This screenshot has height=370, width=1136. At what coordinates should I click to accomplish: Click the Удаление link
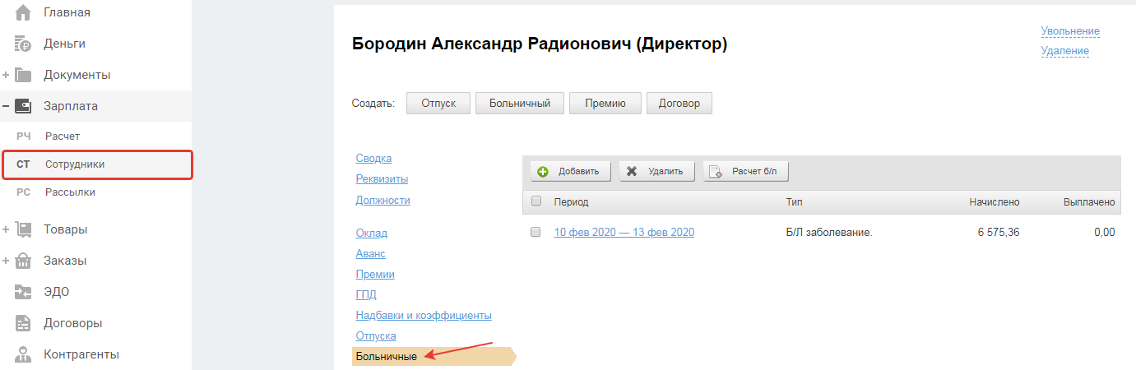click(x=1064, y=51)
